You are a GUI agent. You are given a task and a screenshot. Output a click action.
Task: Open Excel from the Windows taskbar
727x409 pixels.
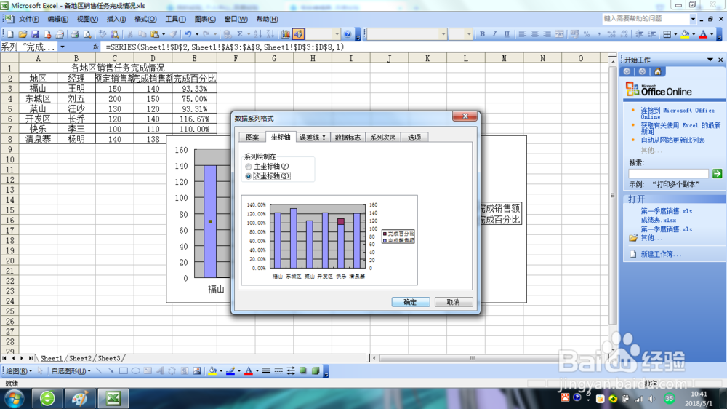pyautogui.click(x=113, y=398)
